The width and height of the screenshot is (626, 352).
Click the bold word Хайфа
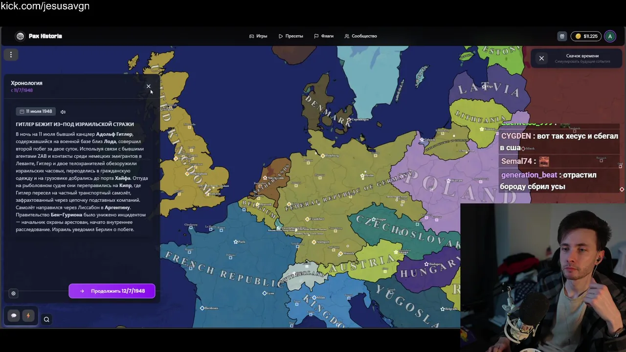click(122, 178)
